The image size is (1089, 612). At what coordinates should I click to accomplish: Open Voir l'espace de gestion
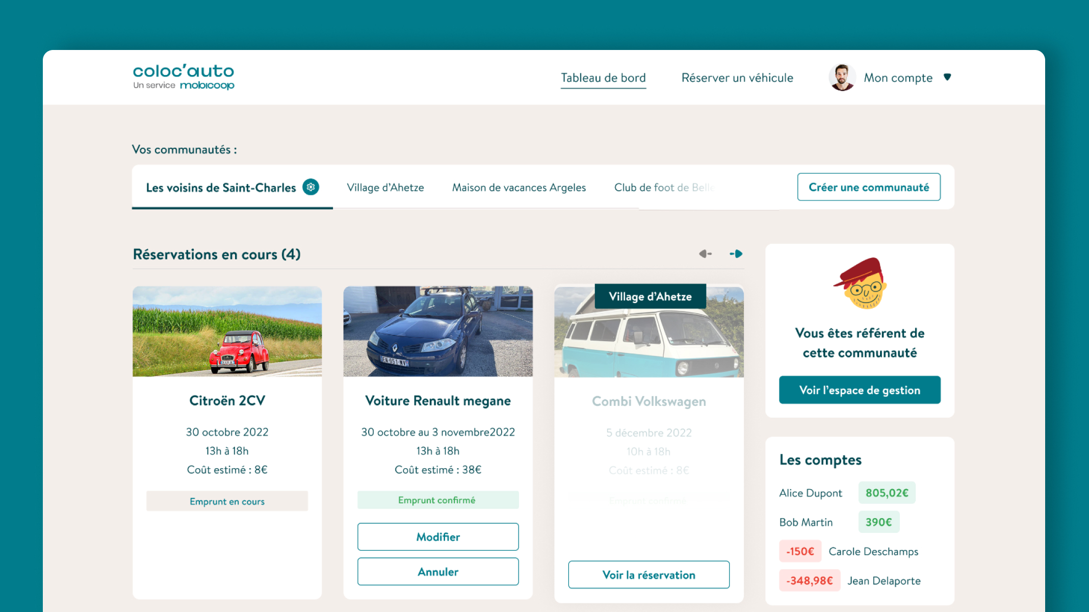pyautogui.click(x=860, y=390)
